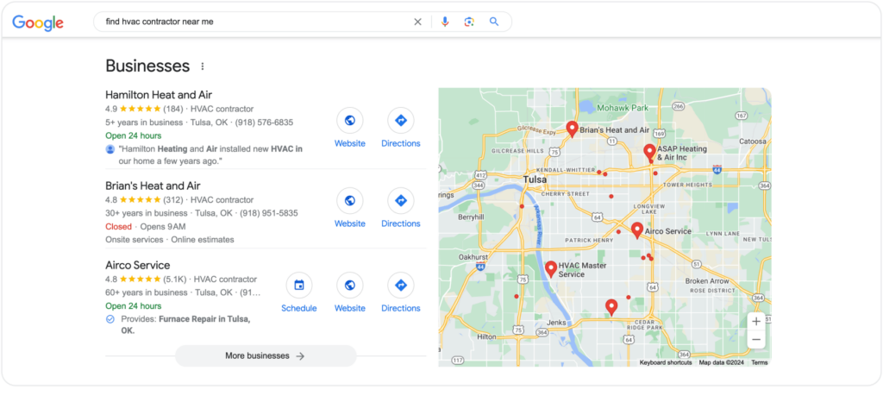Image resolution: width=883 pixels, height=396 pixels.
Task: Schedule with Airco Service calendar icon
Action: pyautogui.click(x=299, y=285)
